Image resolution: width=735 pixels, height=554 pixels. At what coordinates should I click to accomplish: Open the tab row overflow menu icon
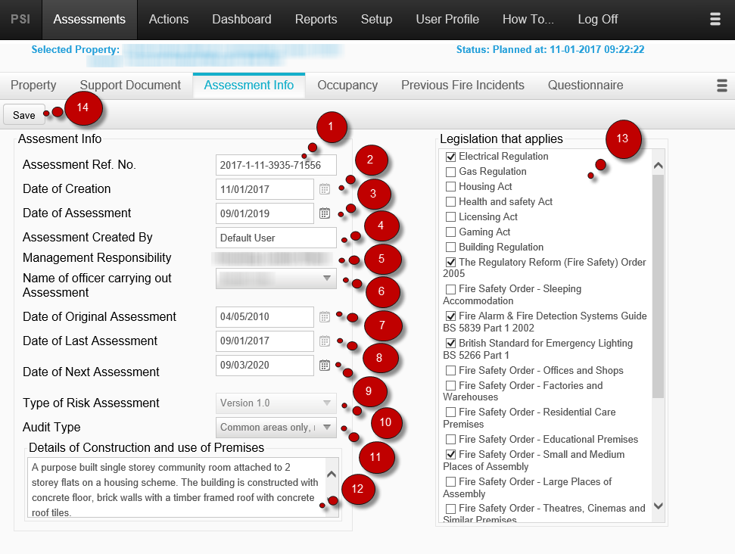click(722, 86)
